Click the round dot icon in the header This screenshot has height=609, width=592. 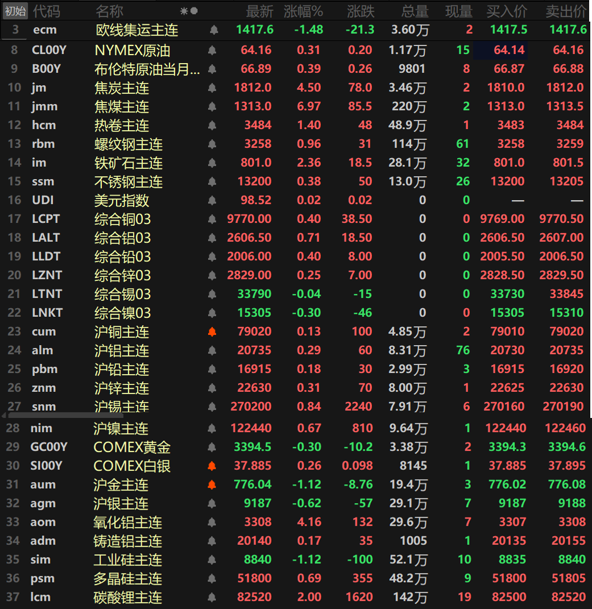(194, 11)
